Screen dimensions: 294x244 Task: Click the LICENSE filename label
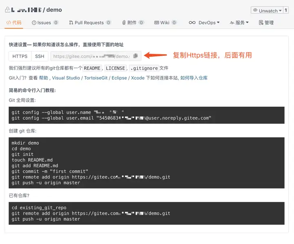115,68
